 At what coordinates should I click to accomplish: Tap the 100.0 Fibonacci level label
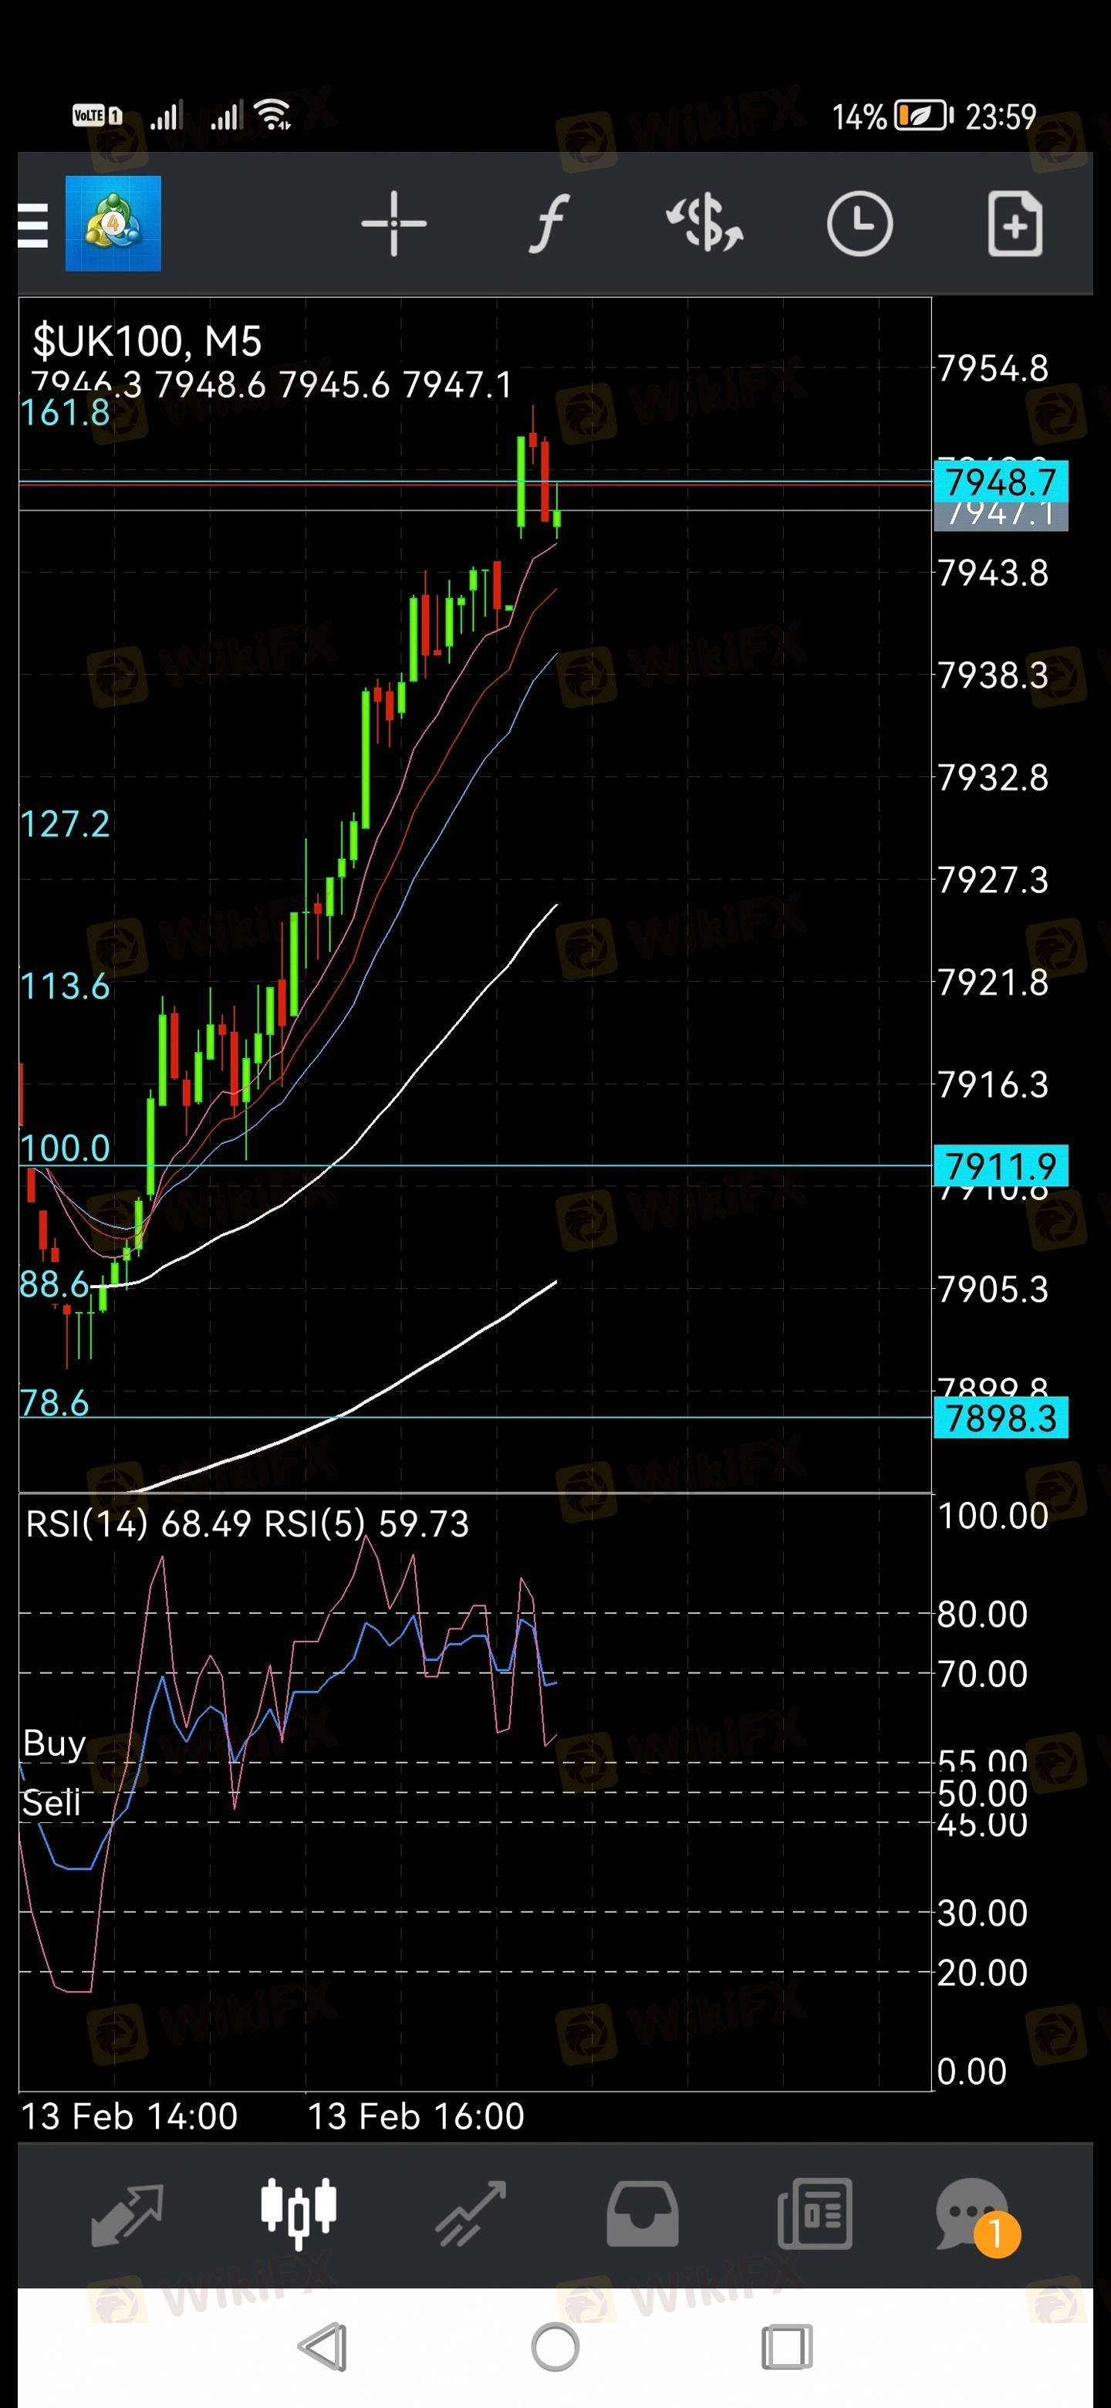(65, 1148)
